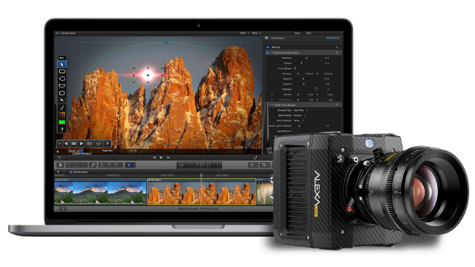
Task: Select the green valley clip in timeline
Action: point(100,192)
